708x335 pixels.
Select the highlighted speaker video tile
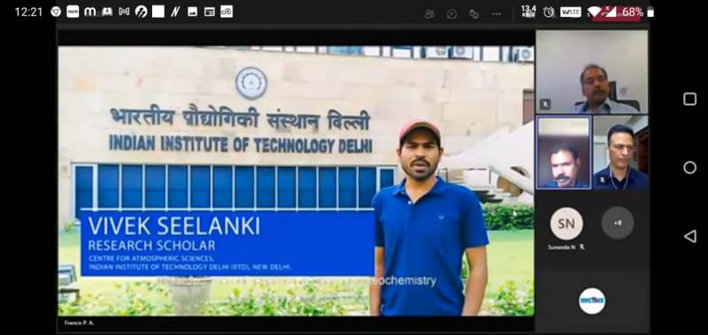564,152
